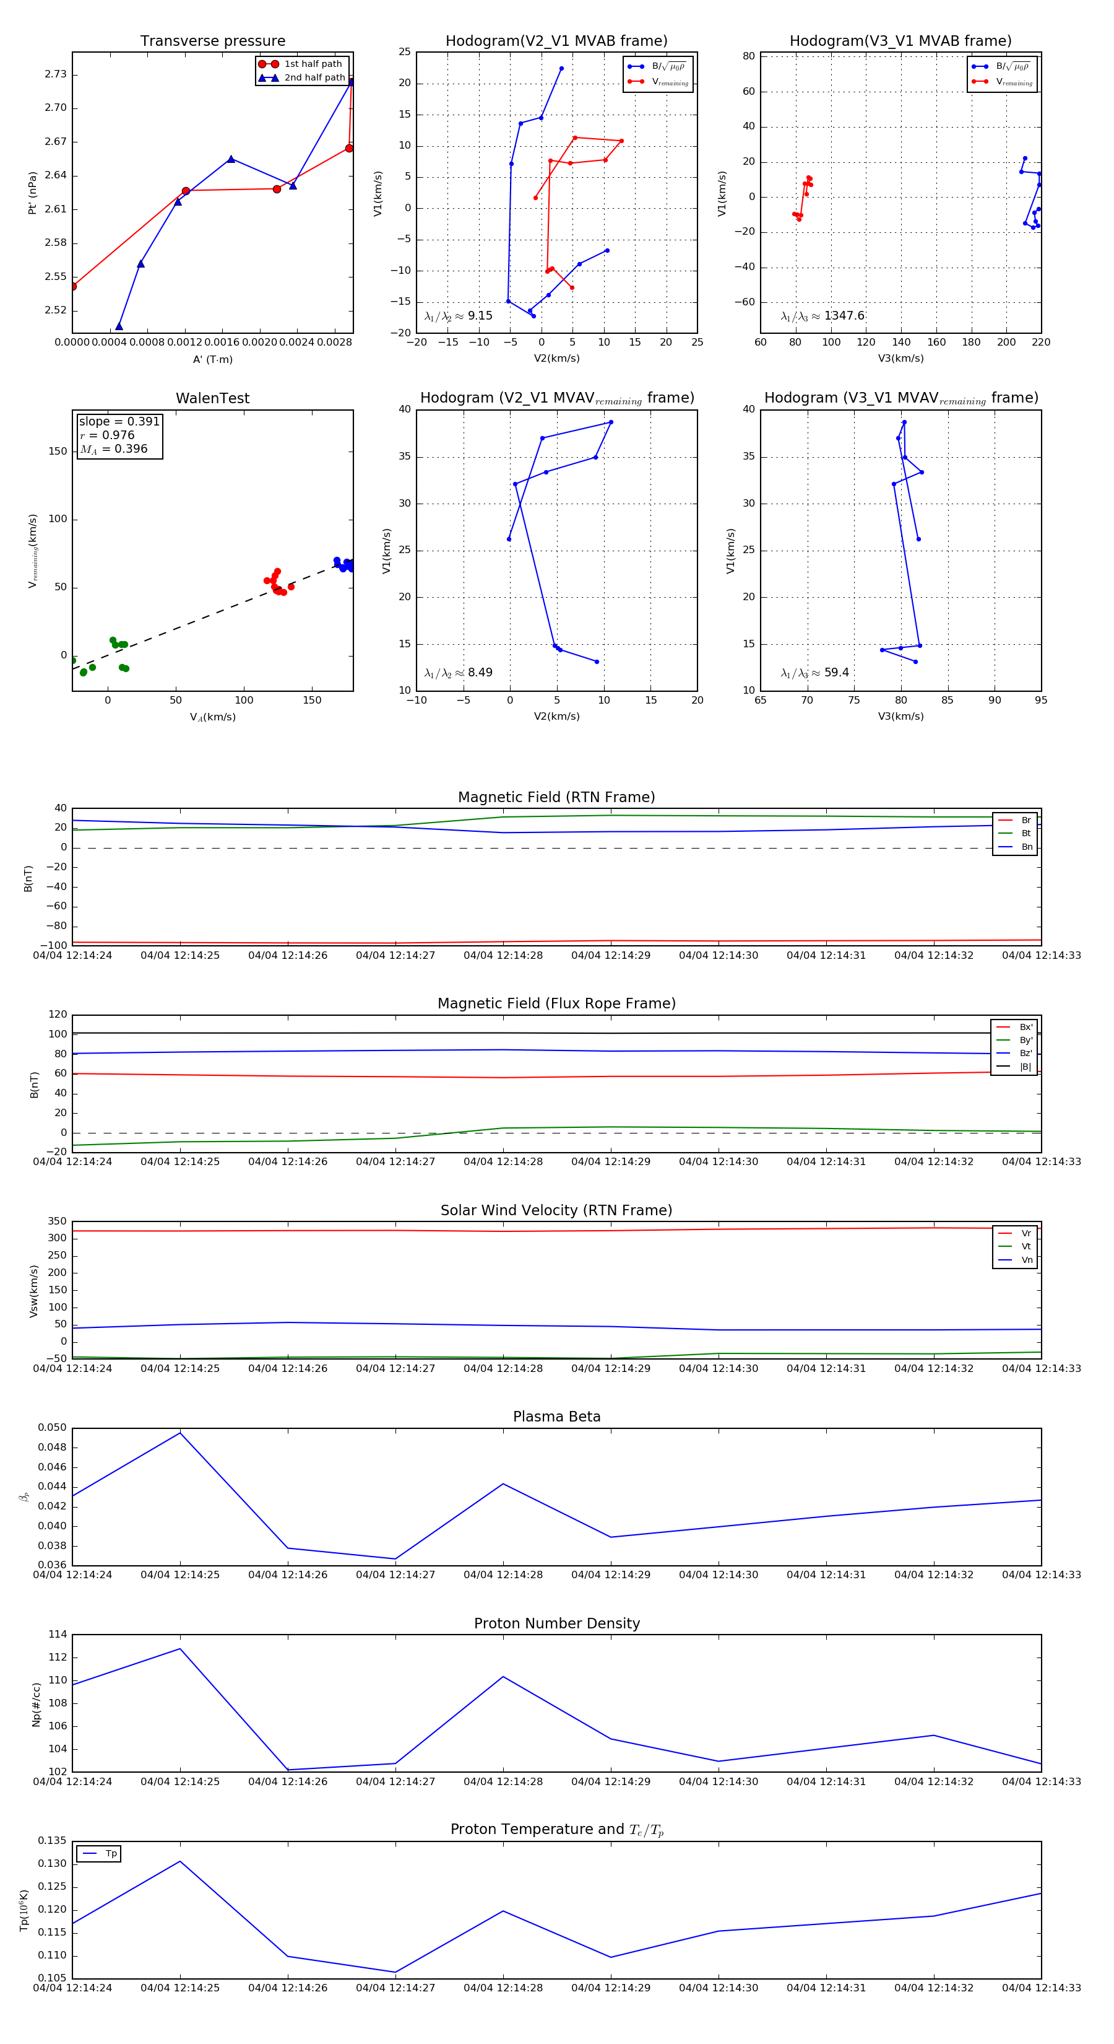Select the 'Vr' legend entry
This screenshot has height=2044, width=1114.
(1015, 1233)
